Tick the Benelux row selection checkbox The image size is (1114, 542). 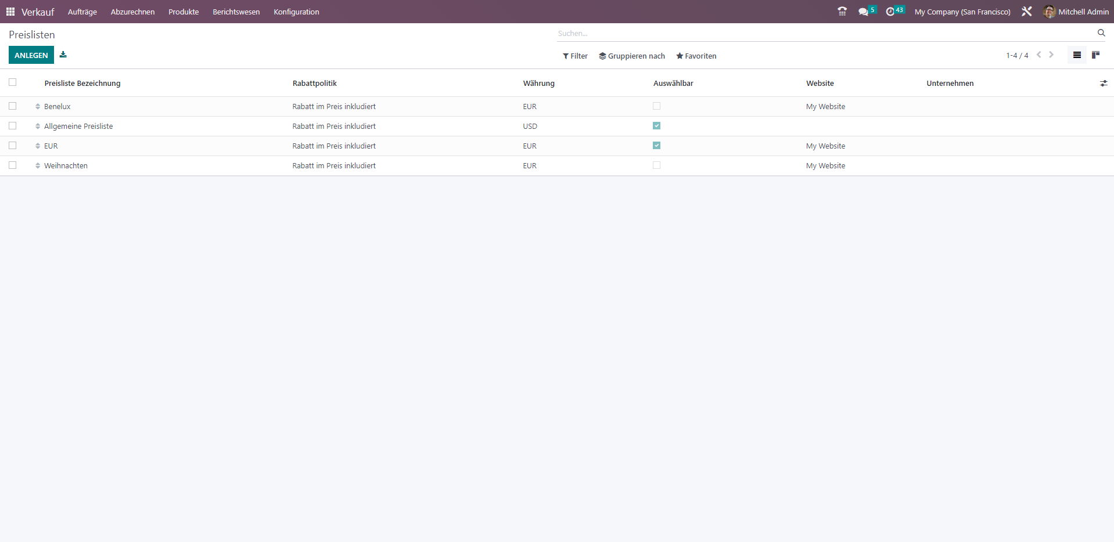click(x=13, y=106)
